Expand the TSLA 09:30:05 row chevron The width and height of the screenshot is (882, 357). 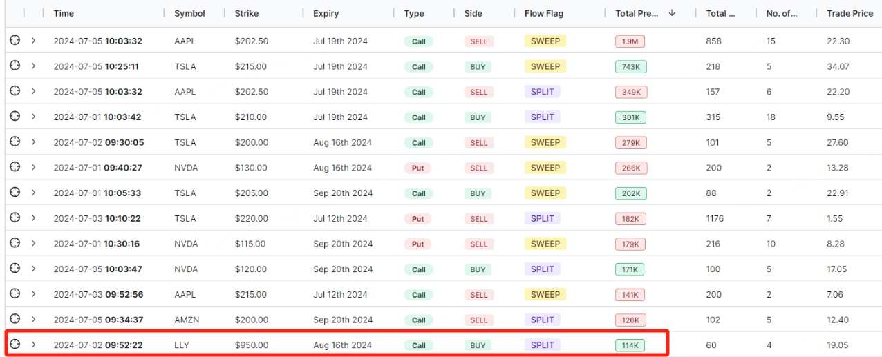tap(33, 142)
